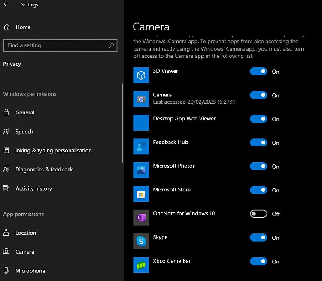
Task: Click the Diagnostics & feedback icon
Action: (x=6, y=169)
